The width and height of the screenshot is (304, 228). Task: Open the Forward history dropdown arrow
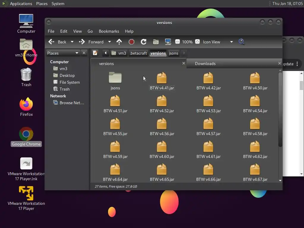(x=109, y=42)
